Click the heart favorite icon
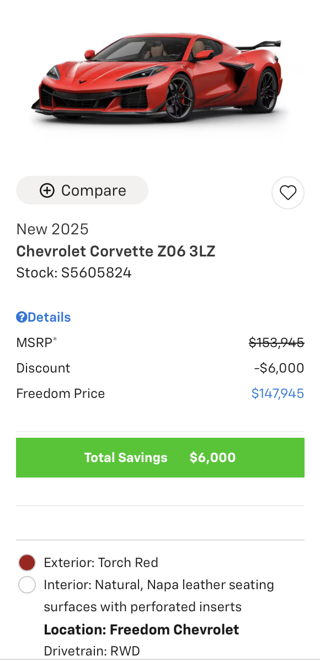 pyautogui.click(x=288, y=193)
